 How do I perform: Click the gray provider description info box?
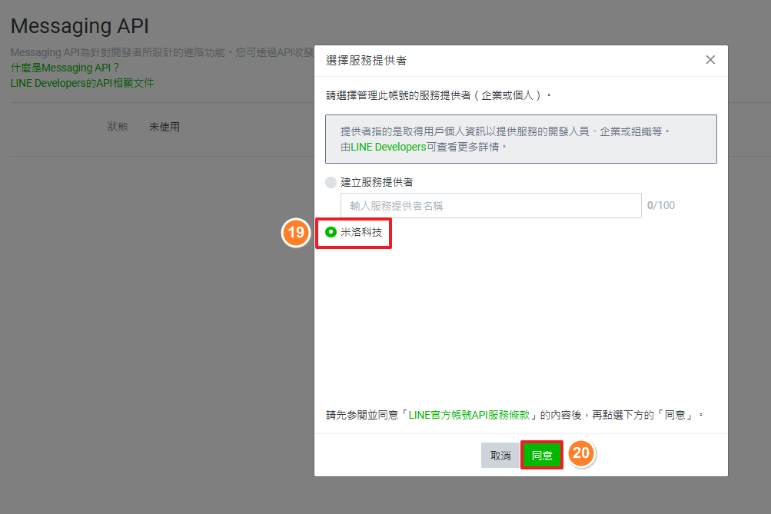coord(520,139)
